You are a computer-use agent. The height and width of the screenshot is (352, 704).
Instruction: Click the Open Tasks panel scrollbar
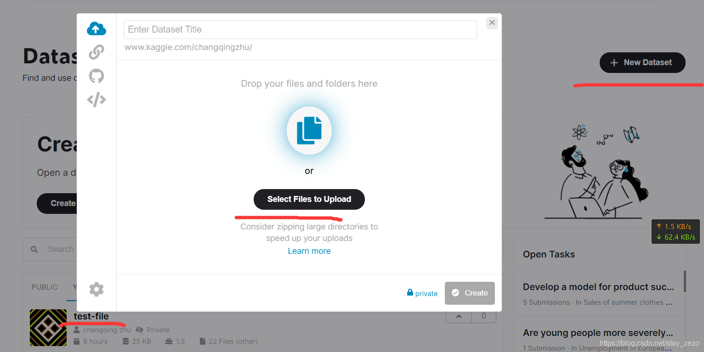click(685, 281)
